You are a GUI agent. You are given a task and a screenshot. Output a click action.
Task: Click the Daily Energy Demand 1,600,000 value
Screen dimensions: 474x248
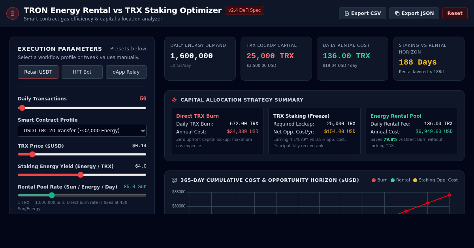tap(192, 56)
